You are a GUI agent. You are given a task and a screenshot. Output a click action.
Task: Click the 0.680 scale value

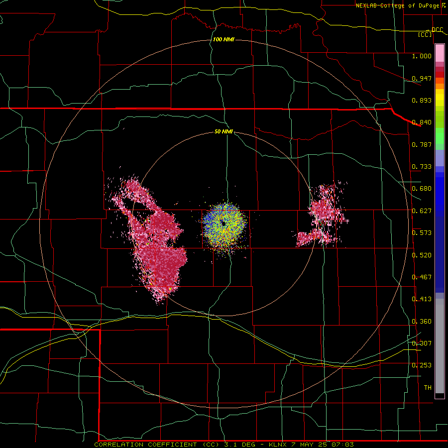click(x=422, y=189)
